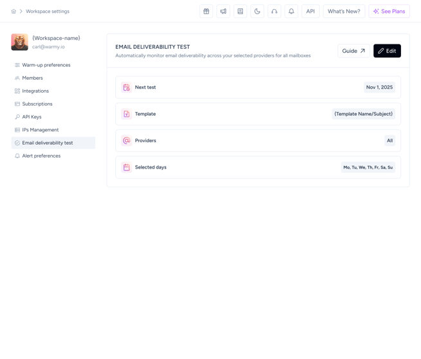Click the home breadcrumb icon
This screenshot has width=421, height=359.
pyautogui.click(x=14, y=12)
